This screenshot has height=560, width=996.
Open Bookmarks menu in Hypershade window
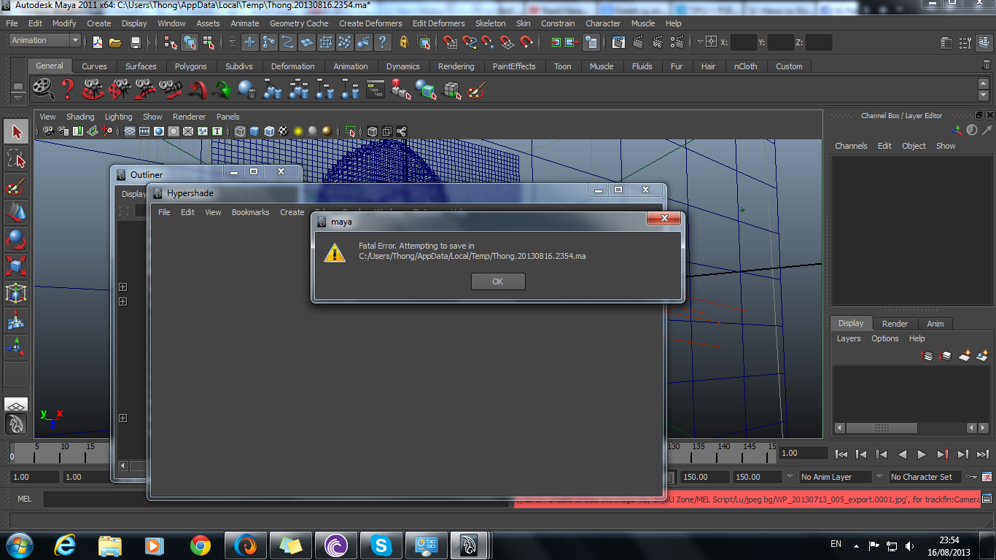coord(251,212)
